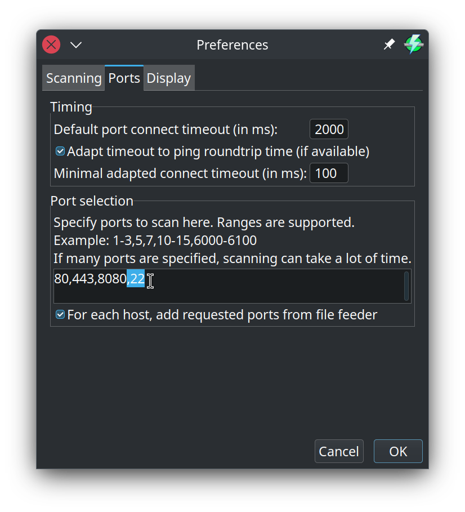The width and height of the screenshot is (465, 512).
Task: Click the minimal adapted connect timeout field
Action: point(329,173)
